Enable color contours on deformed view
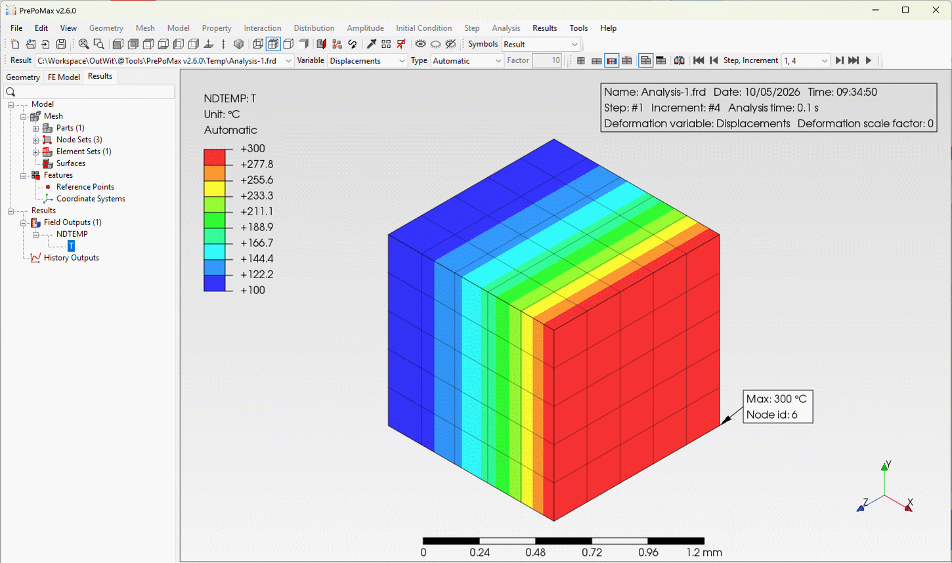 612,60
